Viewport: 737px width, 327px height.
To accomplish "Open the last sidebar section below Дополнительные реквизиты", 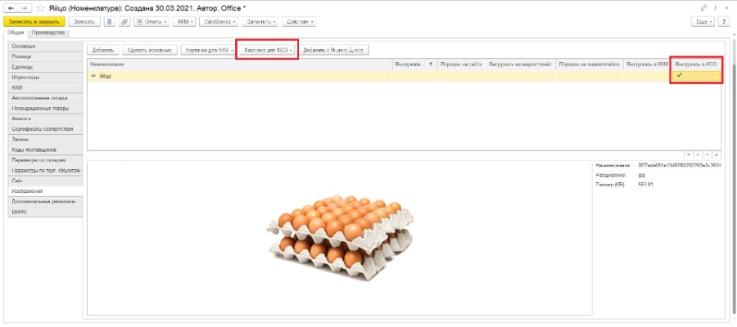I will point(46,212).
